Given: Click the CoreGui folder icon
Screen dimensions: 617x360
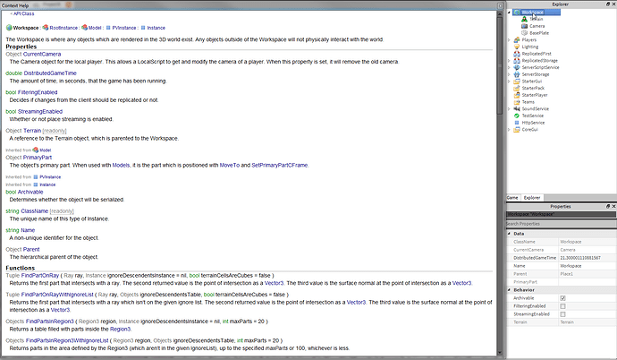Looking at the screenshot, I should [x=517, y=129].
